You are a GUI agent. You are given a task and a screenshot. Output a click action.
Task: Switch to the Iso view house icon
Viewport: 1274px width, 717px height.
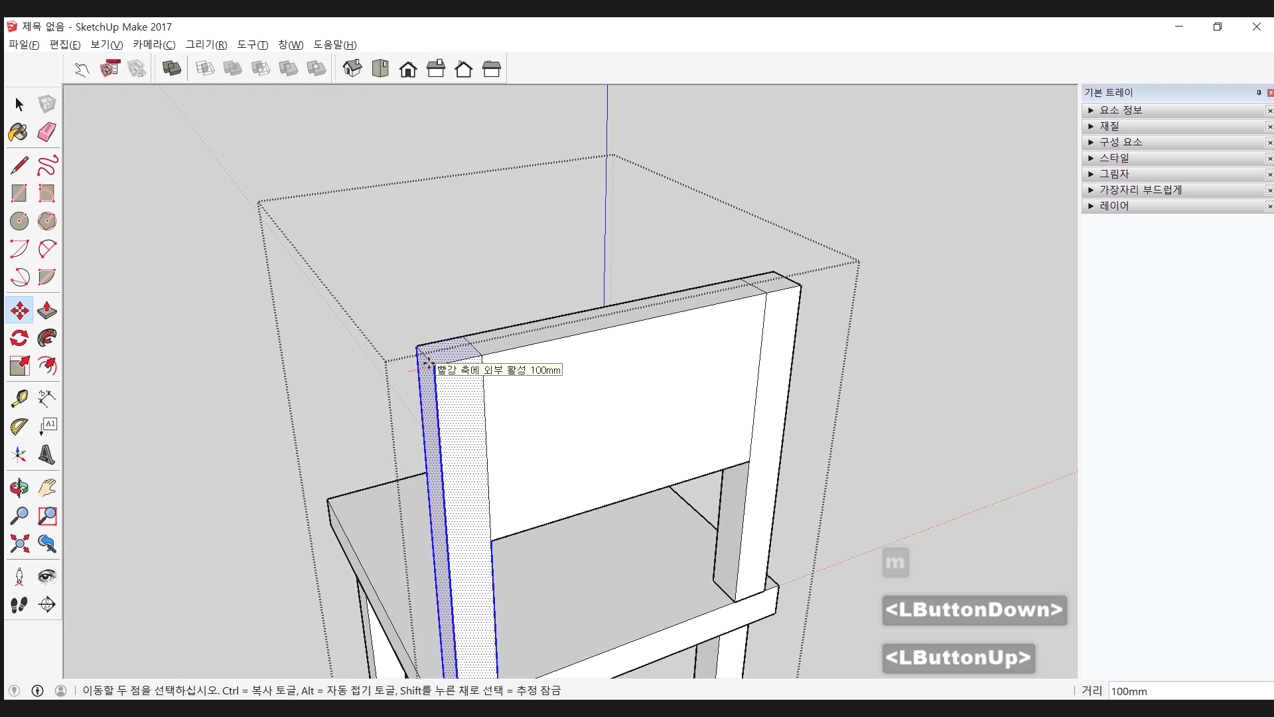pos(352,68)
